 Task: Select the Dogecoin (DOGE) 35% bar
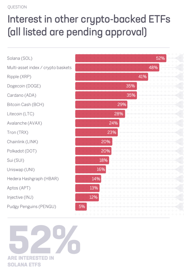click(x=106, y=86)
